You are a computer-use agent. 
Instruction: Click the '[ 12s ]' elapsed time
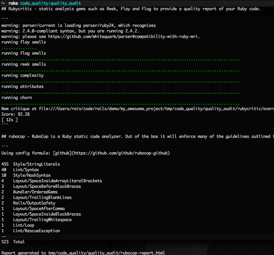9,120
